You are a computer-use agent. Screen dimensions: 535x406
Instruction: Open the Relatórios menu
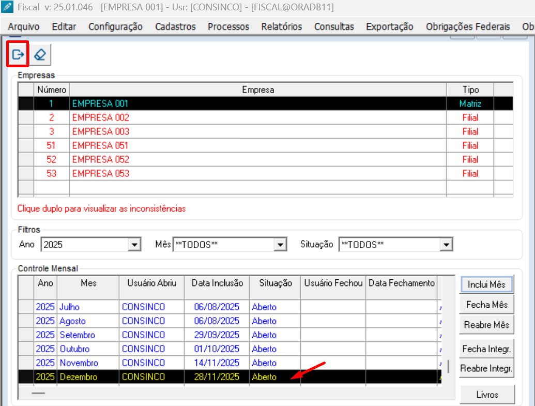[282, 26]
